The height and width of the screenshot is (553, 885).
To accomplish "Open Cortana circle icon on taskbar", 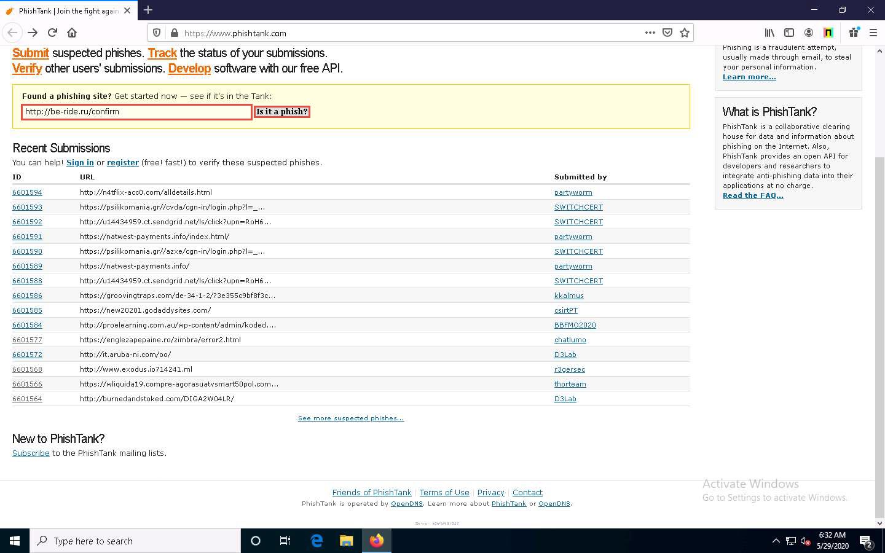I will (x=256, y=541).
